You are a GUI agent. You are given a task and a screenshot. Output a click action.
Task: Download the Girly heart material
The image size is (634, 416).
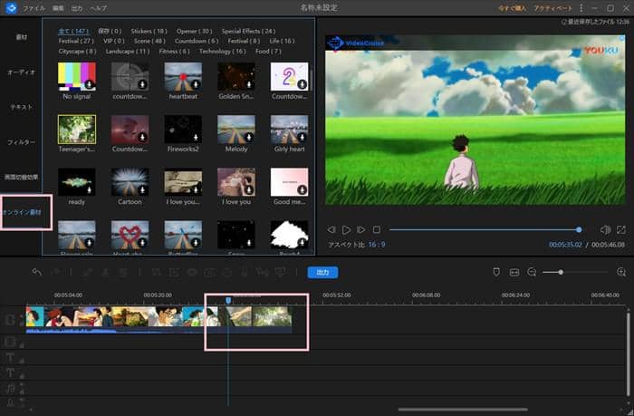click(x=302, y=137)
